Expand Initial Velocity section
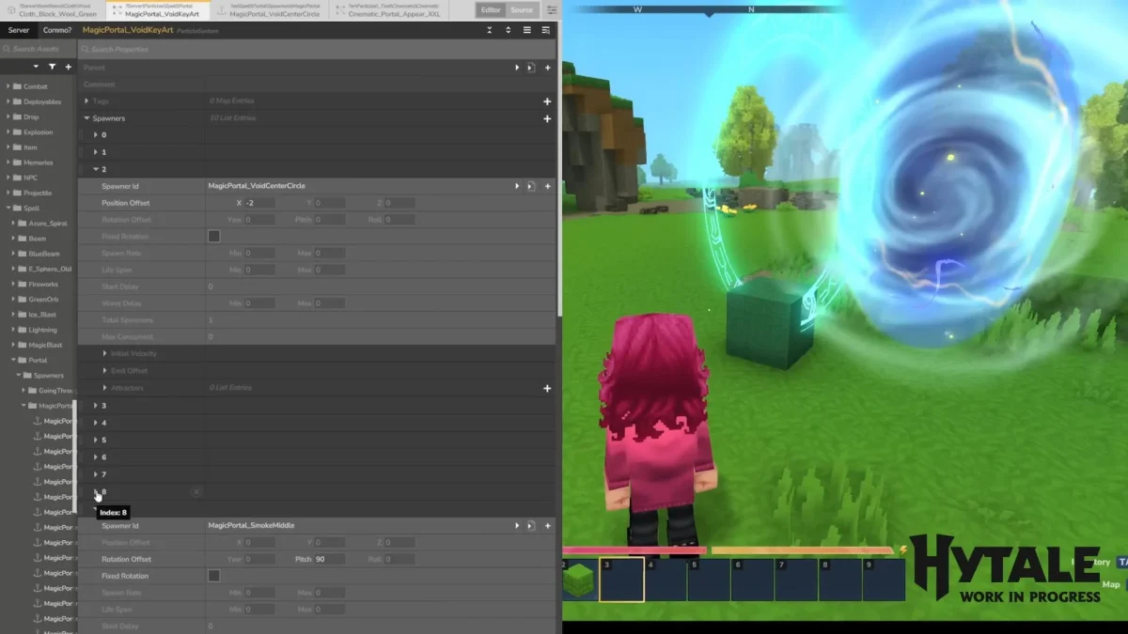 pos(105,354)
